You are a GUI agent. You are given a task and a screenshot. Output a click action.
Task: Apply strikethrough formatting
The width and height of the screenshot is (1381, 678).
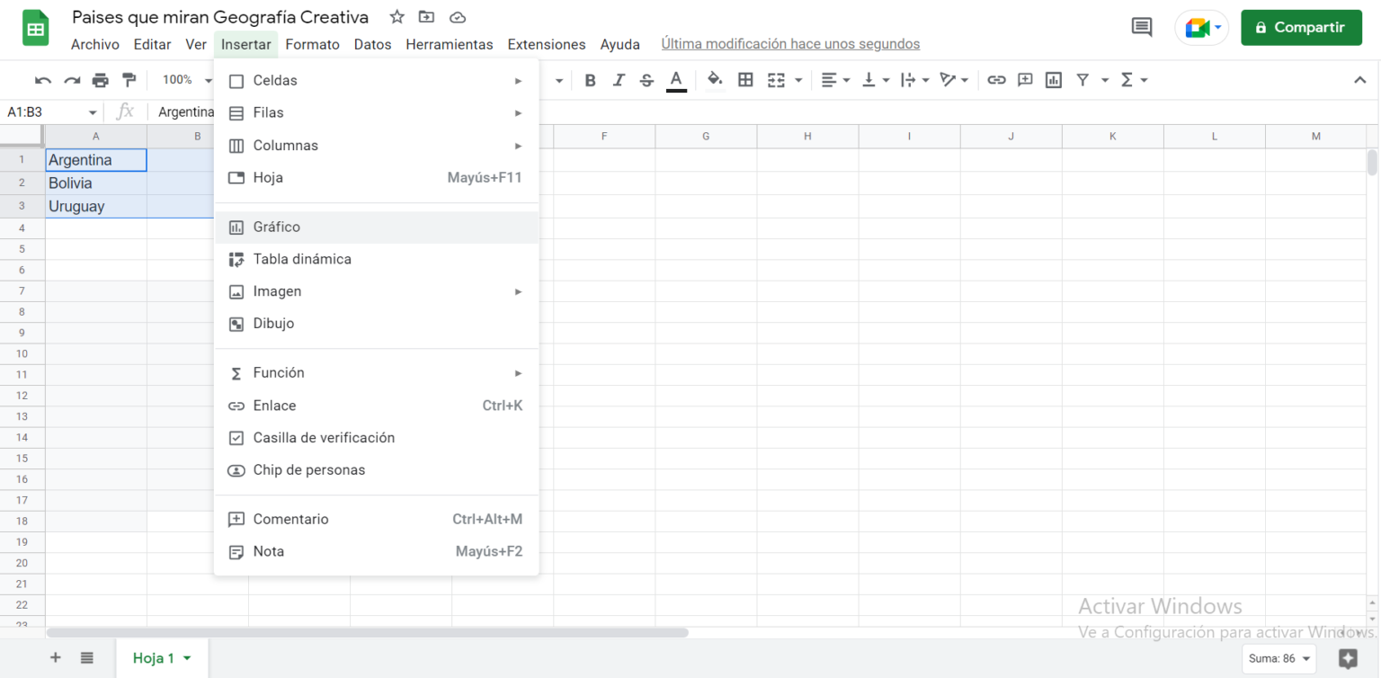click(646, 79)
